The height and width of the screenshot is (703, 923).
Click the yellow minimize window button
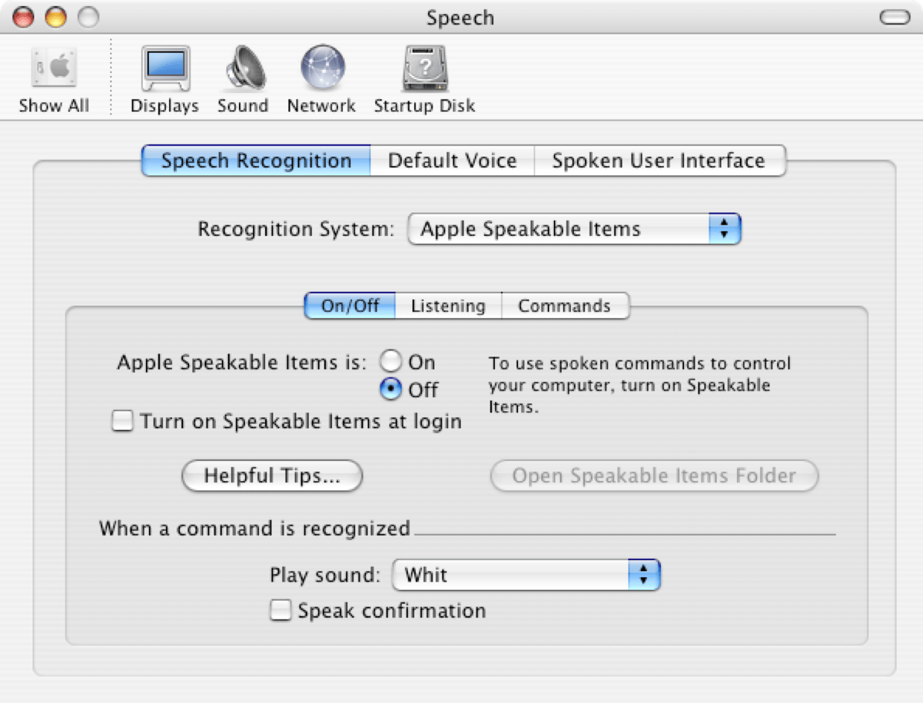pyautogui.click(x=56, y=17)
